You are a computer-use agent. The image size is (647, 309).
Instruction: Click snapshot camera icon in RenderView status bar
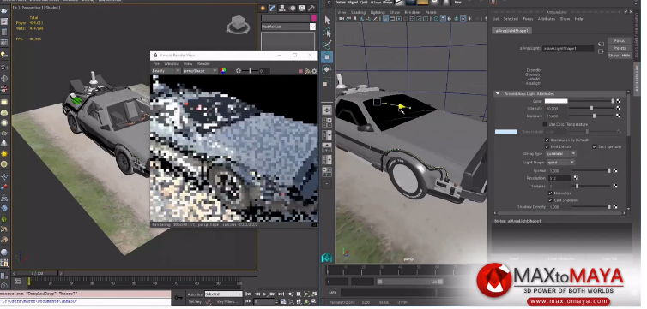pos(314,224)
